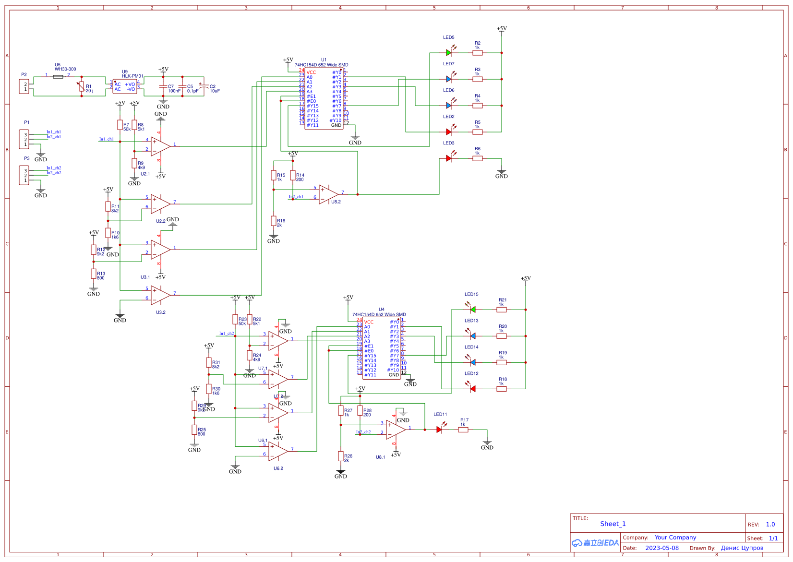
Task: Select the LED11 red LED symbol
Action: click(x=440, y=430)
